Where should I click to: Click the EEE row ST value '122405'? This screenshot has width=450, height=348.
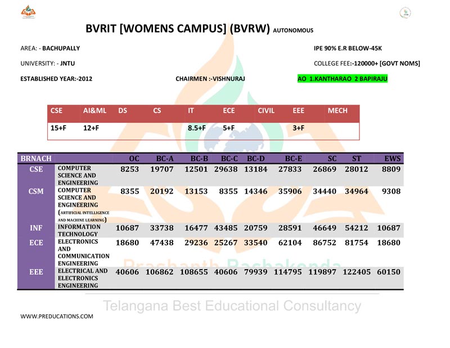357,272
